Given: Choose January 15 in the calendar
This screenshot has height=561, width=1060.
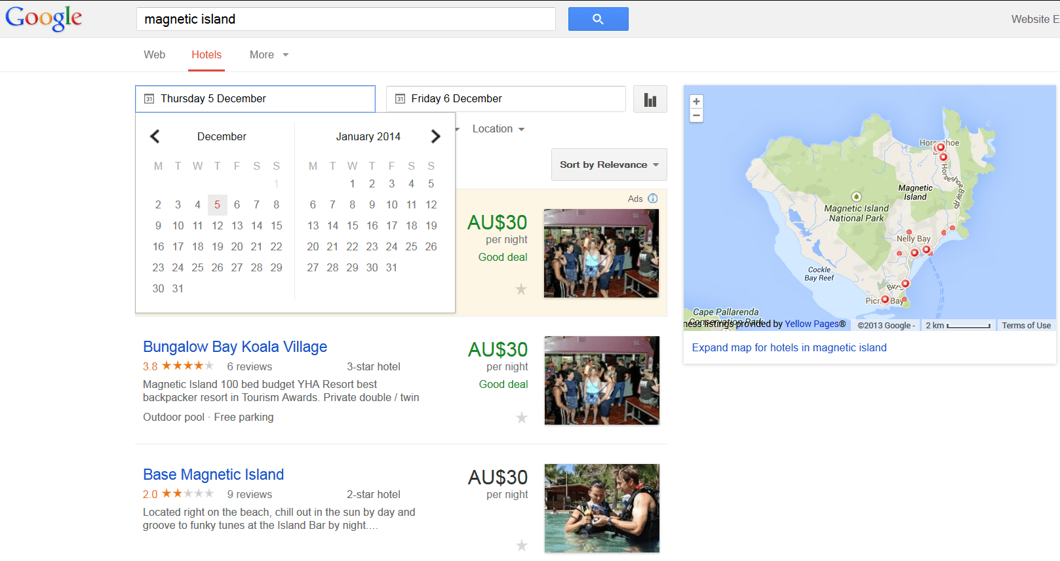Looking at the screenshot, I should click(352, 225).
